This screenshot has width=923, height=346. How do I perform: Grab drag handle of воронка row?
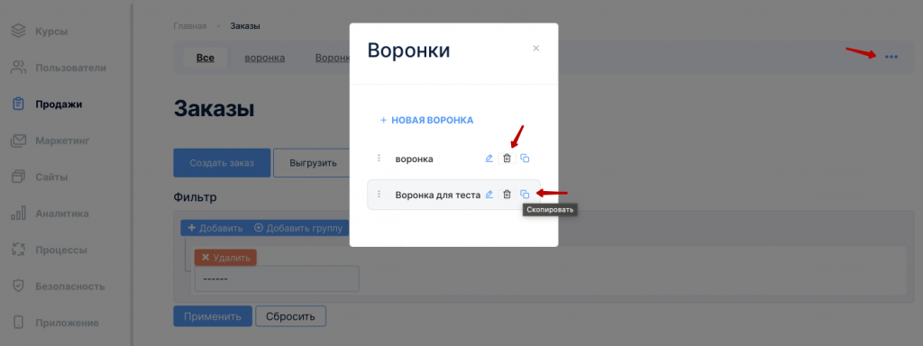[379, 159]
